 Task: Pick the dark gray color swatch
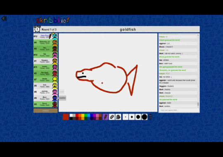tap(74, 119)
